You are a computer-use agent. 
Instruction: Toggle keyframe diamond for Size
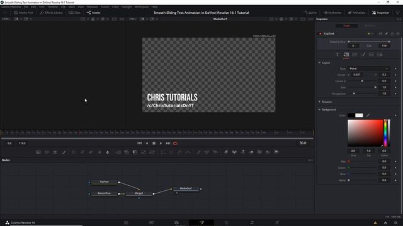[395, 87]
